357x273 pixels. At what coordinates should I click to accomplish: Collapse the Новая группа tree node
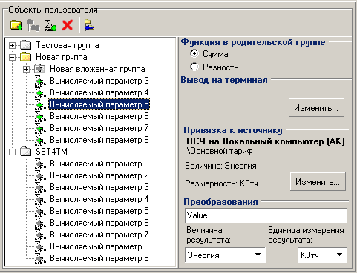(12, 57)
